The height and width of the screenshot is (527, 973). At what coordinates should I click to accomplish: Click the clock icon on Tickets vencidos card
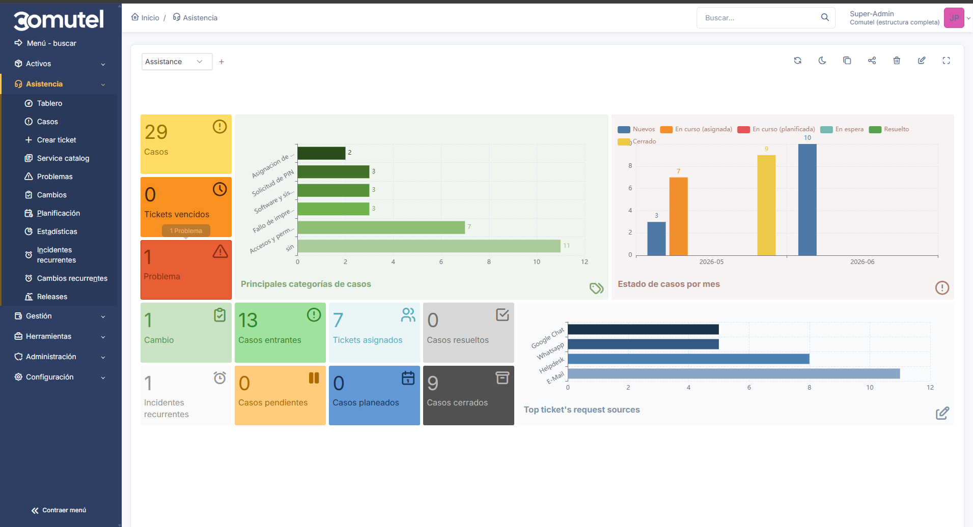[x=219, y=189]
